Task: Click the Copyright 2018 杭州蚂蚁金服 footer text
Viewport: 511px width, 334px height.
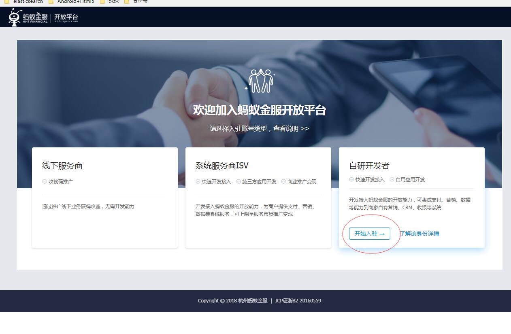Action: [x=232, y=301]
